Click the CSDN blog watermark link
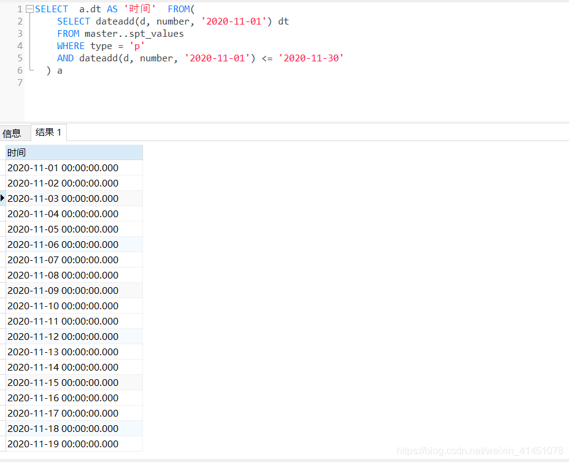Viewport: 569px width, 462px height. [481, 452]
